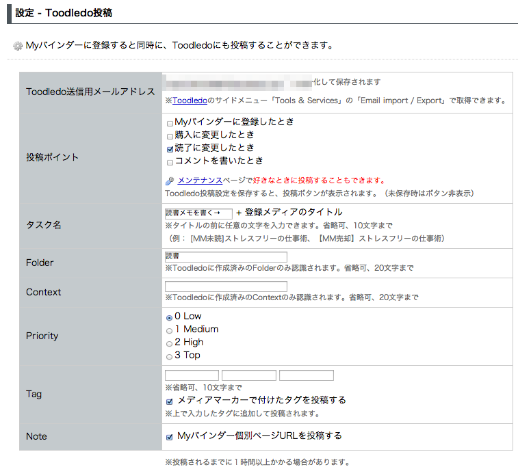The width and height of the screenshot is (518, 467).
Task: Click the first Tag input box
Action: coord(192,375)
